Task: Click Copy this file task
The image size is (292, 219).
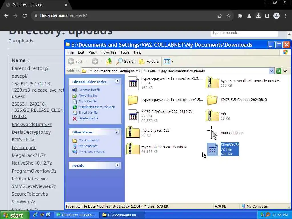Action: [88, 101]
